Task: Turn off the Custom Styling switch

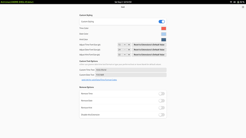Action: pyautogui.click(x=162, y=22)
